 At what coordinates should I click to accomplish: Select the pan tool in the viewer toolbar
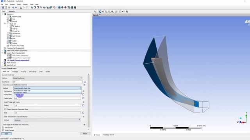(x=103, y=12)
